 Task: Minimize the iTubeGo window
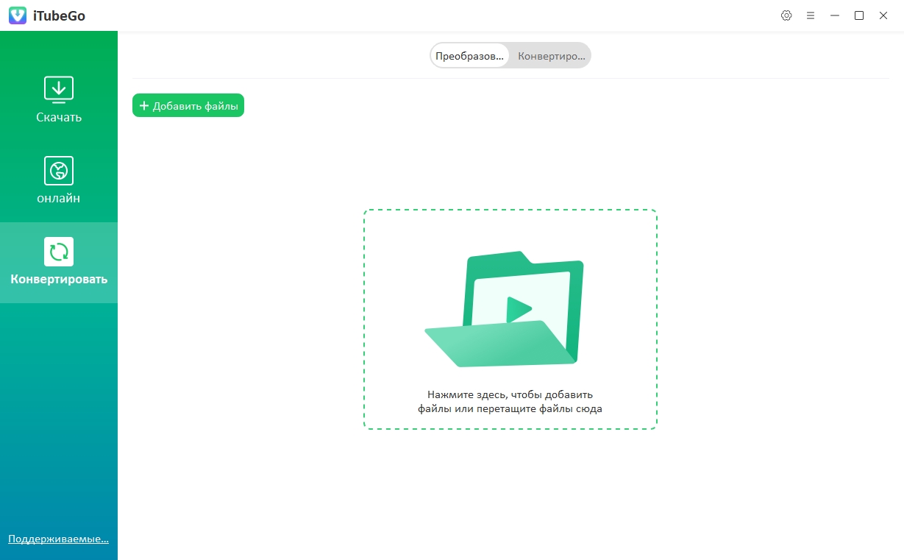[x=835, y=15]
